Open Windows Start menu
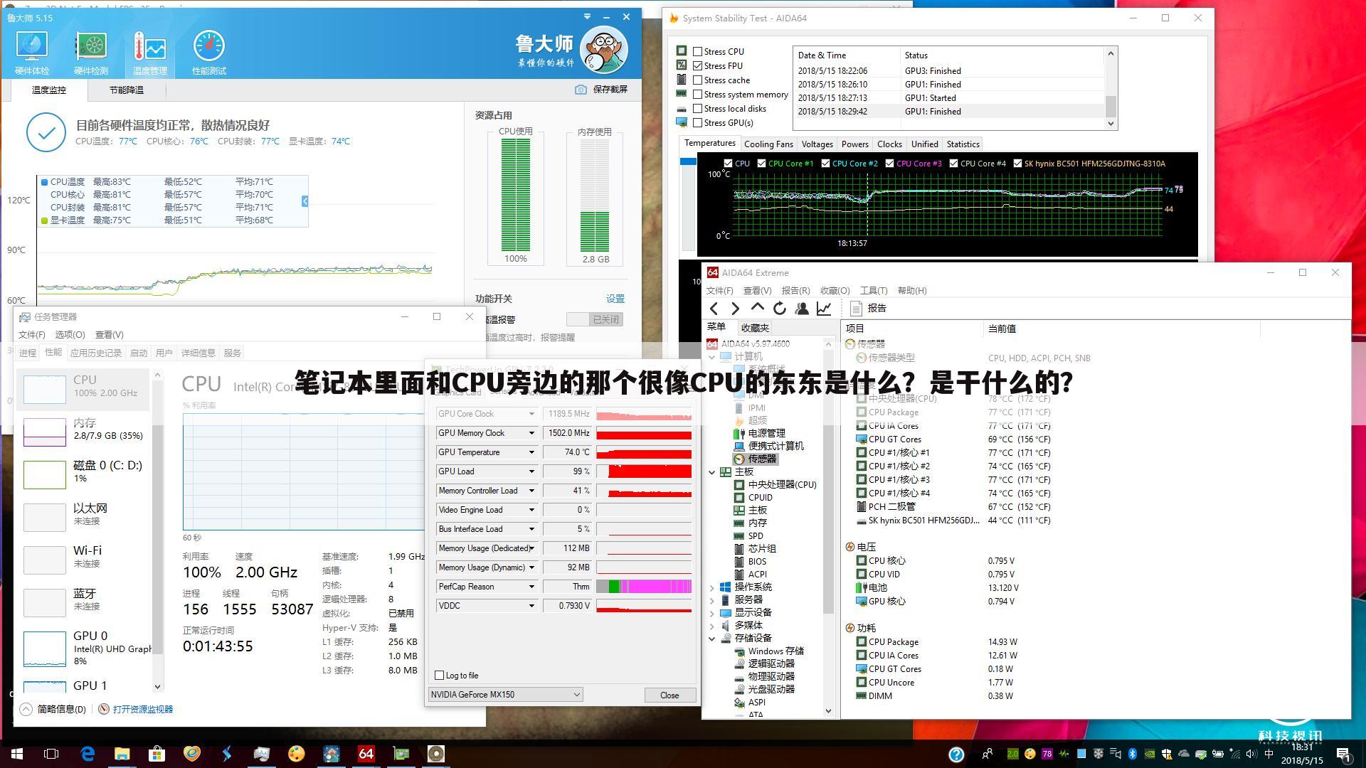The width and height of the screenshot is (1366, 768). click(x=17, y=754)
